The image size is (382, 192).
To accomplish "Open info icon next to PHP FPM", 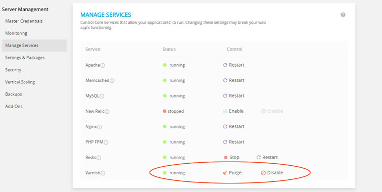I will [106, 142].
